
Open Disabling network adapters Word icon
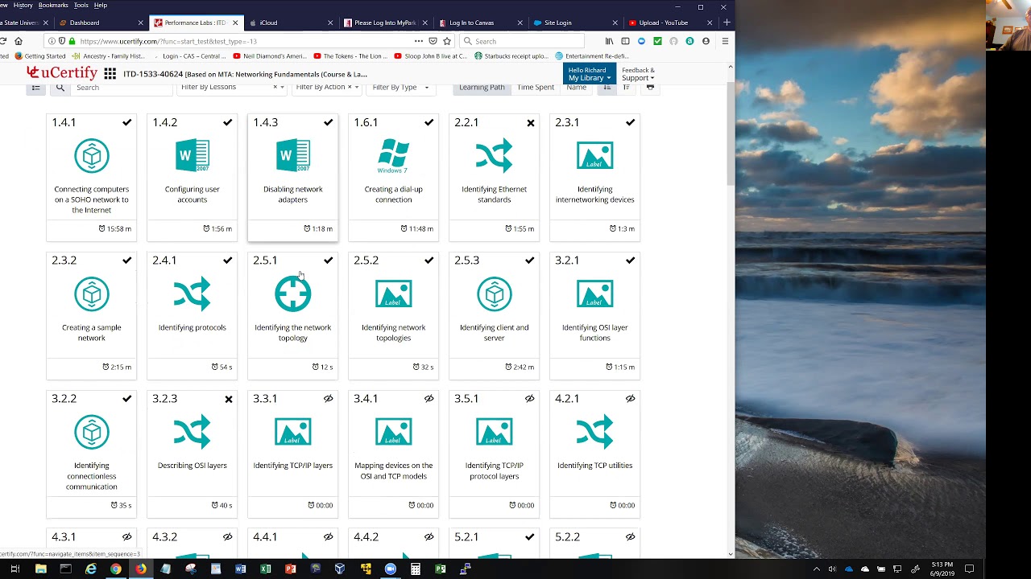[x=293, y=155]
